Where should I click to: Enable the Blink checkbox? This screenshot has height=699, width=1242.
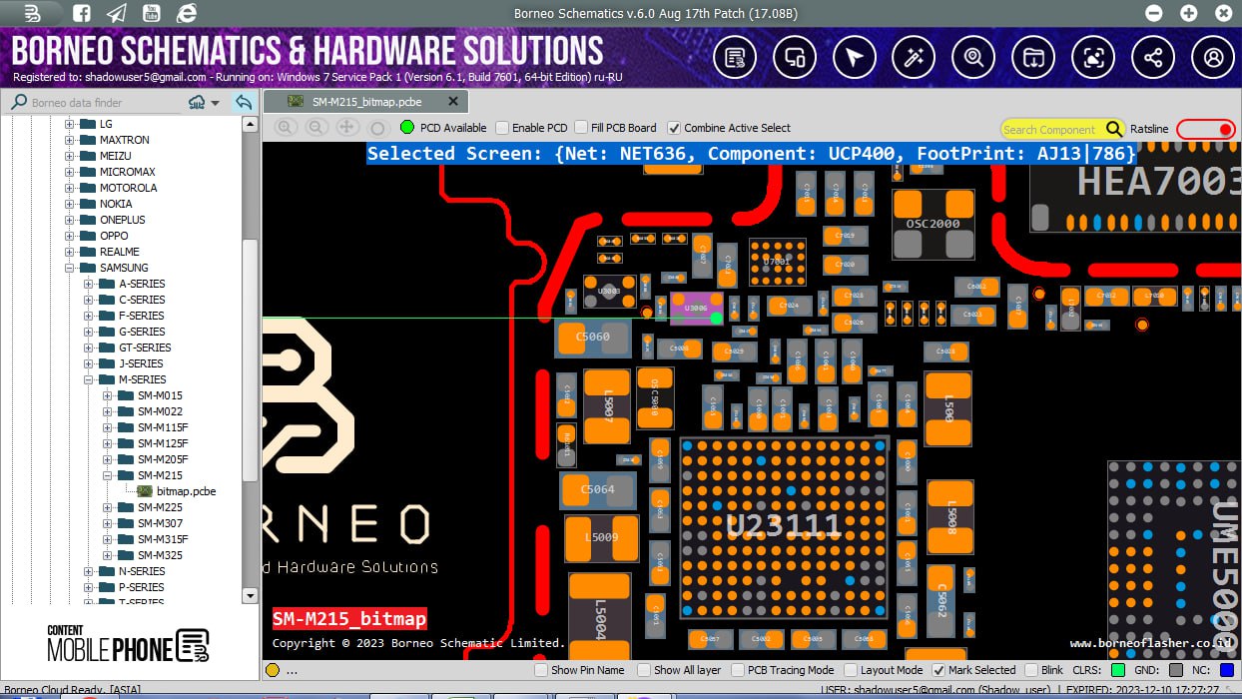tap(1029, 670)
